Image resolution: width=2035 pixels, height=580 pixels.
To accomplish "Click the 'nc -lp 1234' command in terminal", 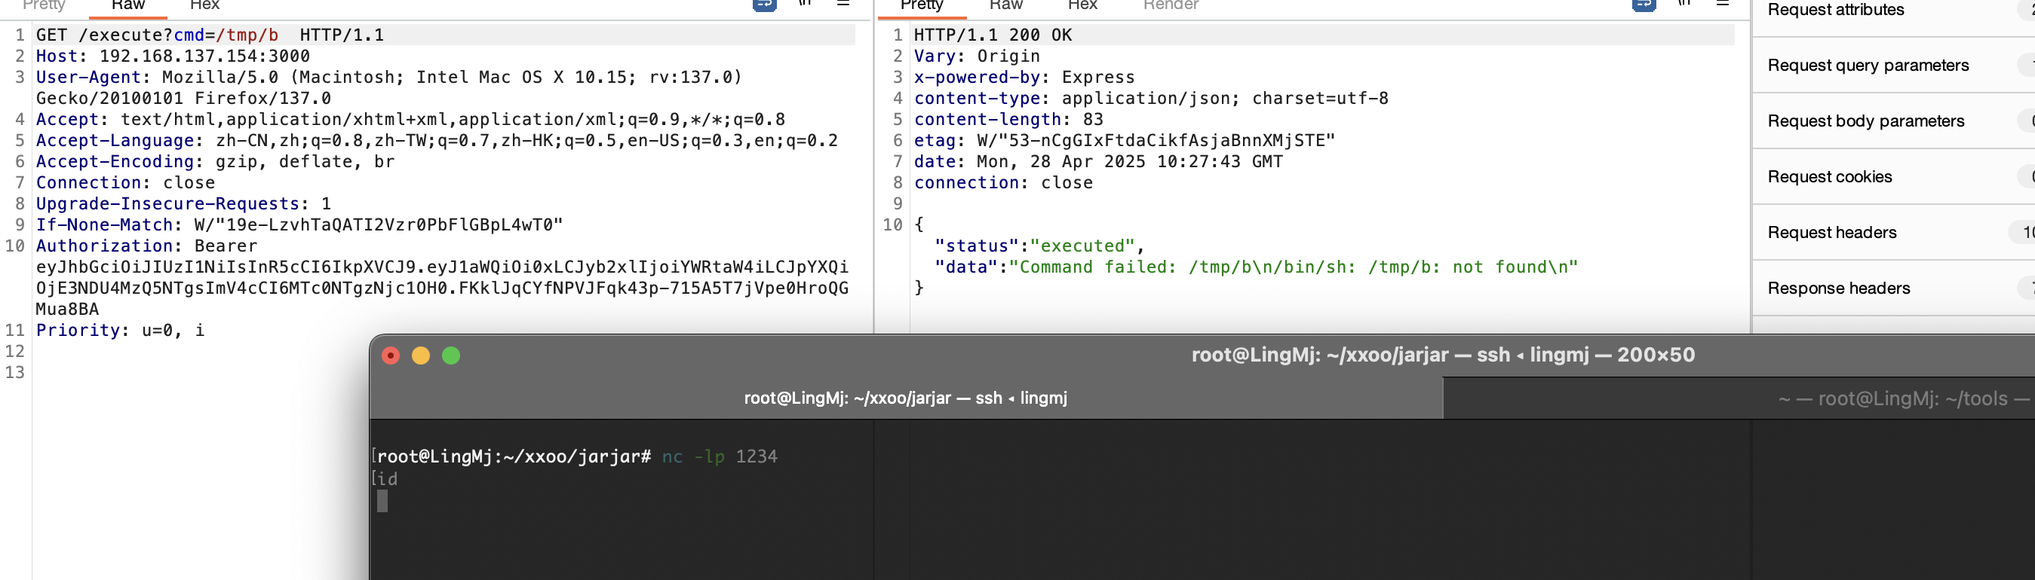I will (719, 456).
